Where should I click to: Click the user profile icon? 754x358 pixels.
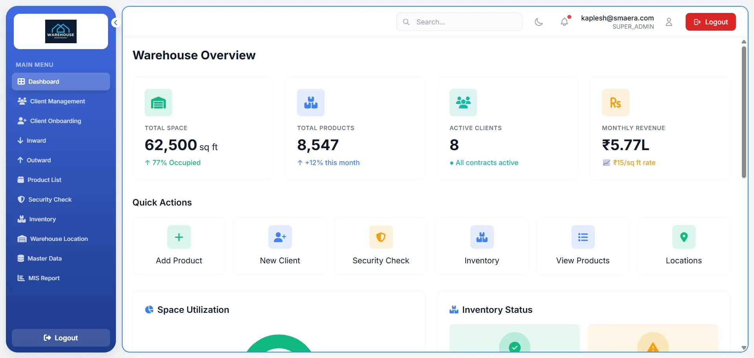[x=669, y=22]
